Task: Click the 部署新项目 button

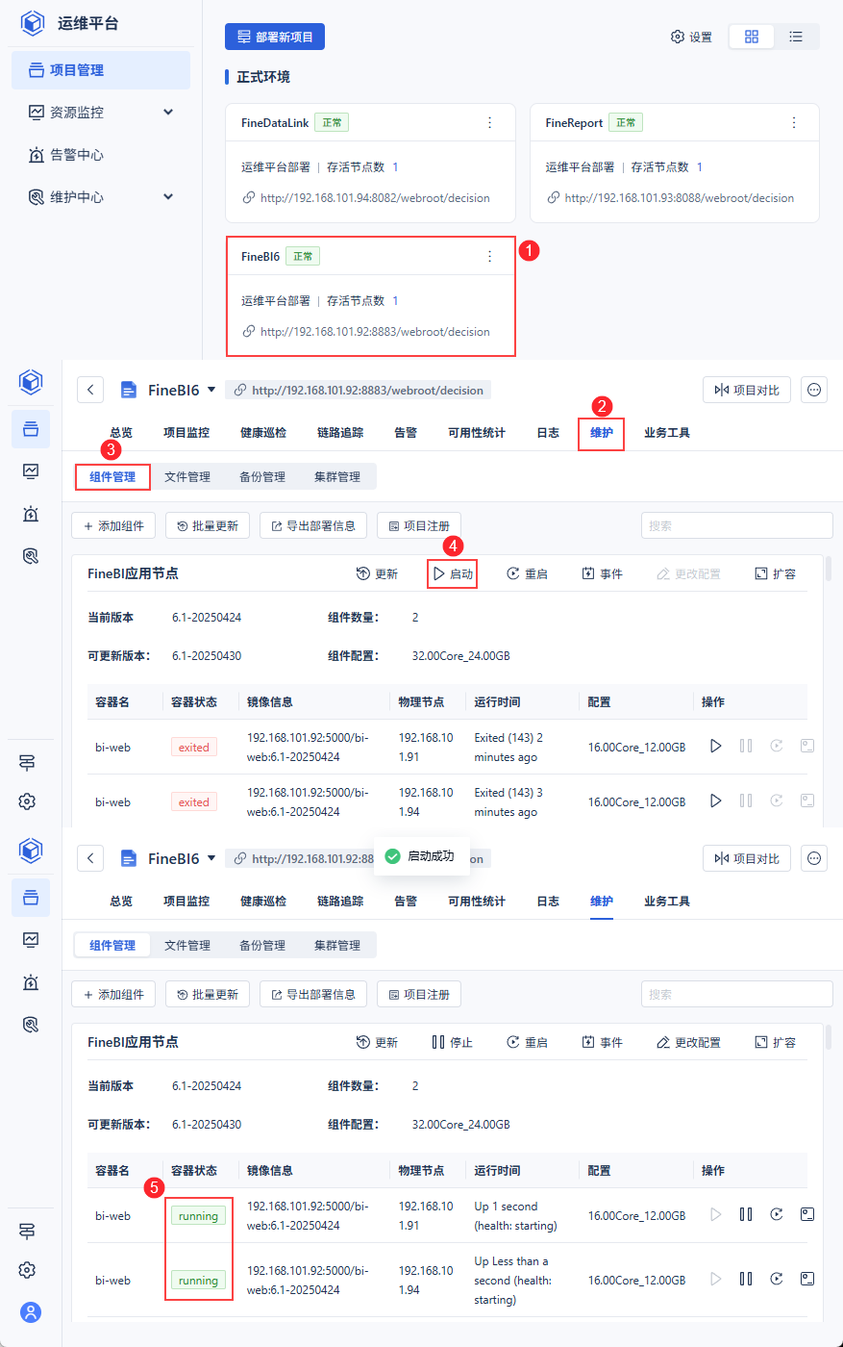Action: [x=275, y=37]
